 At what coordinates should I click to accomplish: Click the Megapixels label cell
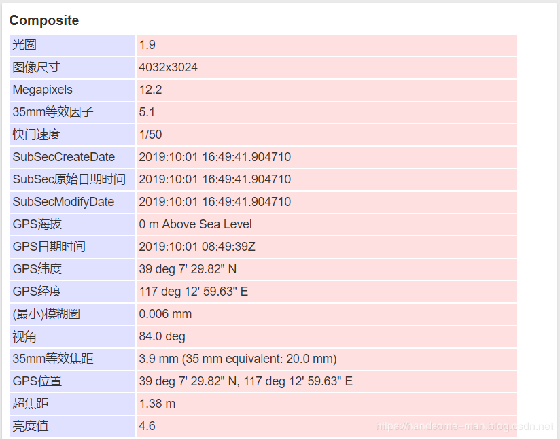pos(73,90)
